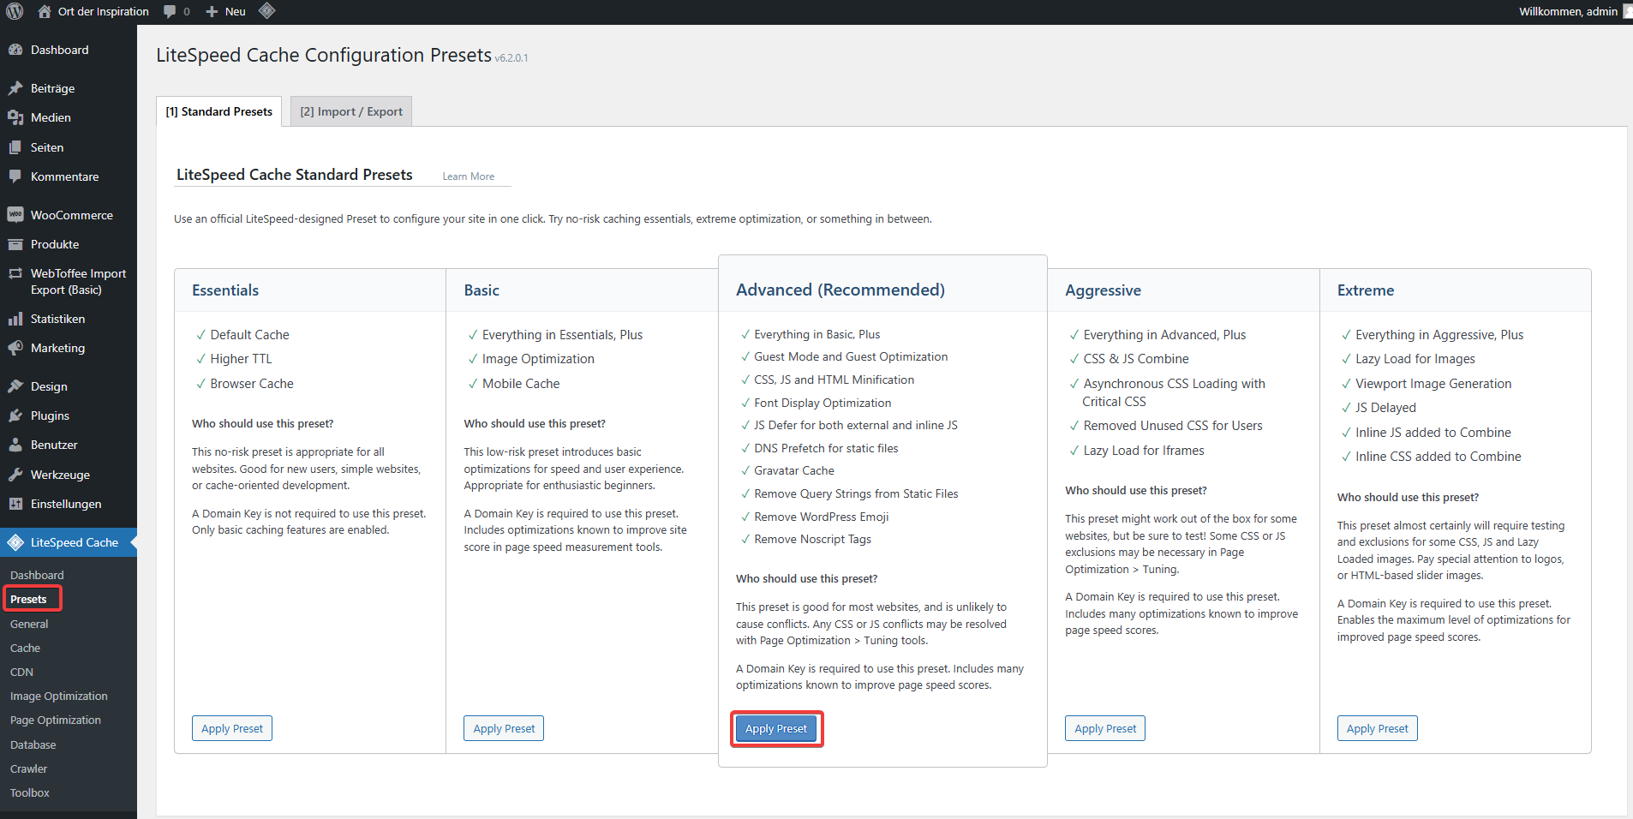1633x819 pixels.
Task: Click 'Viewport Image Generation' feature text
Action: (1433, 384)
